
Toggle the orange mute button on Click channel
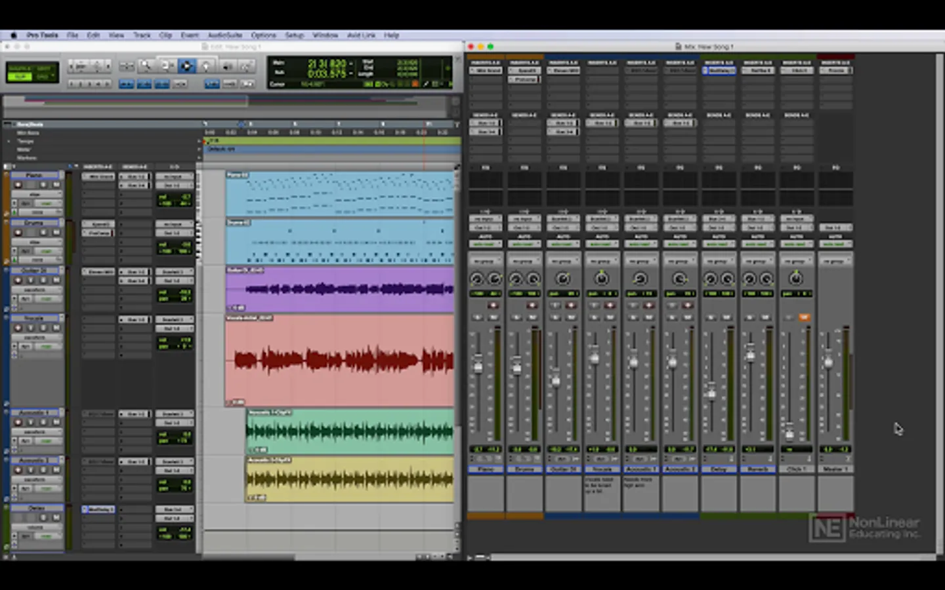[x=803, y=317]
